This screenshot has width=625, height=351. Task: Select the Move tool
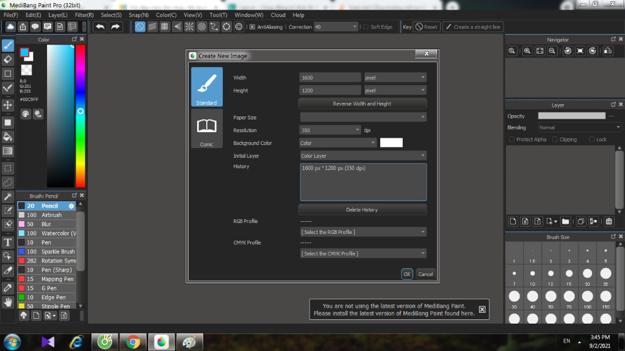point(8,105)
